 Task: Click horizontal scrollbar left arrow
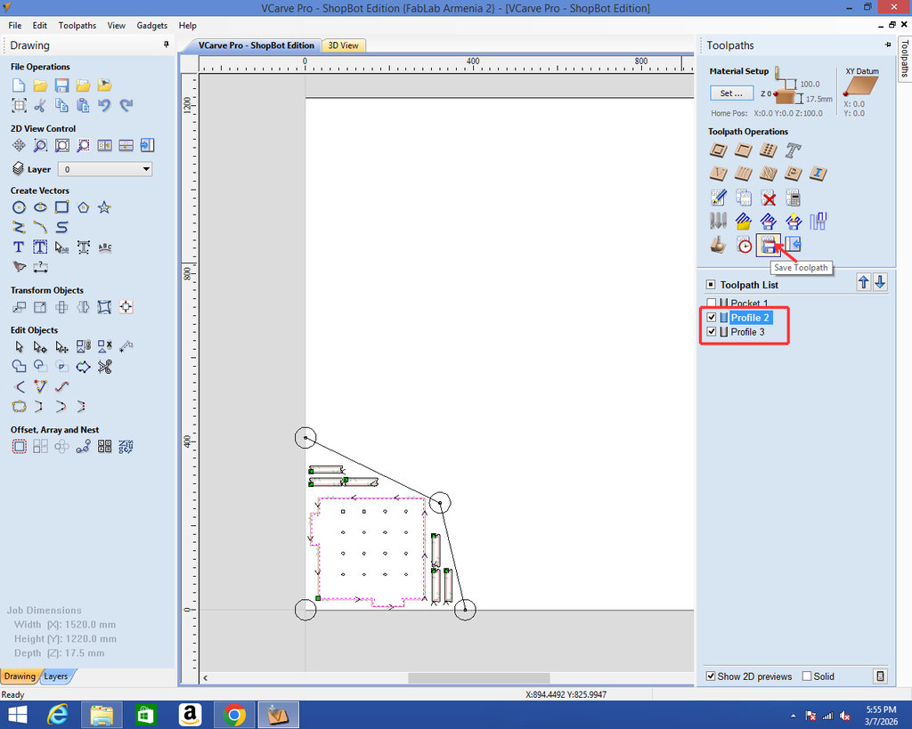point(206,678)
